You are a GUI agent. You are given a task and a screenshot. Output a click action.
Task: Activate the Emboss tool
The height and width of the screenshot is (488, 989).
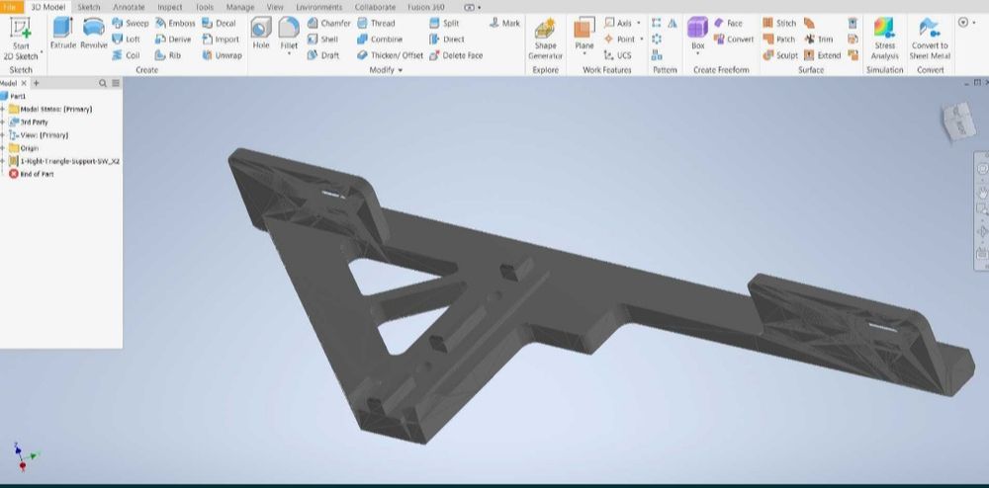[x=175, y=24]
